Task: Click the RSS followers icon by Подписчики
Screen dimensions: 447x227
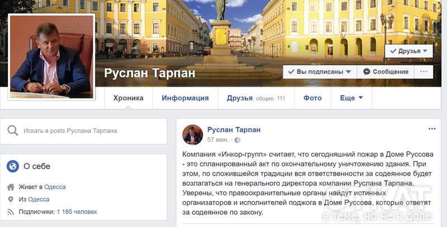Action: [x=11, y=212]
